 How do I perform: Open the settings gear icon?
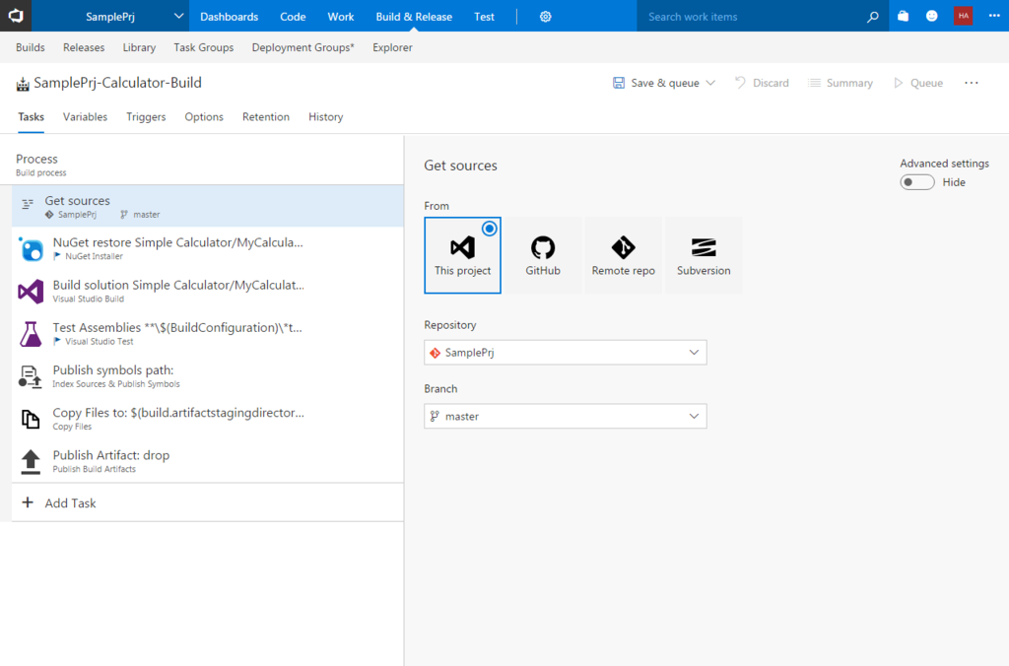tap(545, 17)
